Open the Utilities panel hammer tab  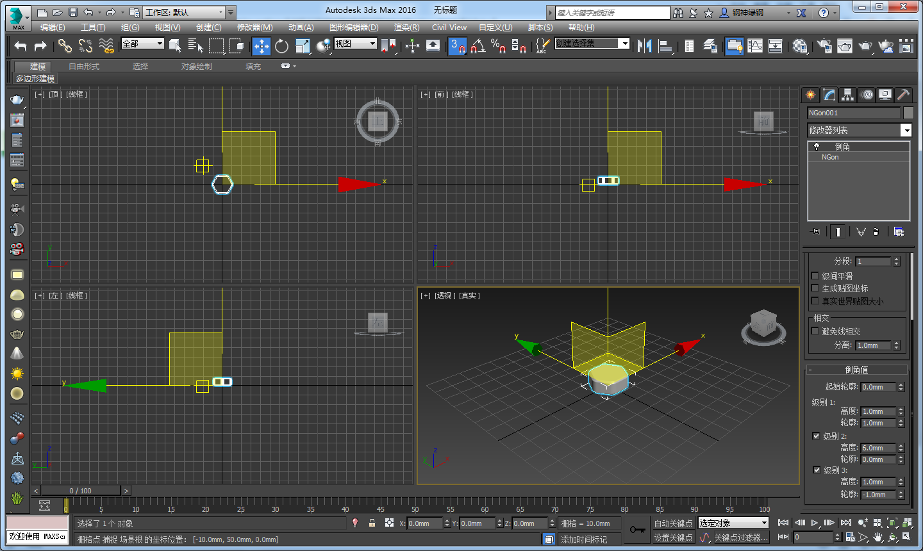[x=903, y=95]
